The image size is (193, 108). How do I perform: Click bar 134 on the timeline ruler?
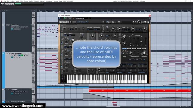(x=115, y=11)
